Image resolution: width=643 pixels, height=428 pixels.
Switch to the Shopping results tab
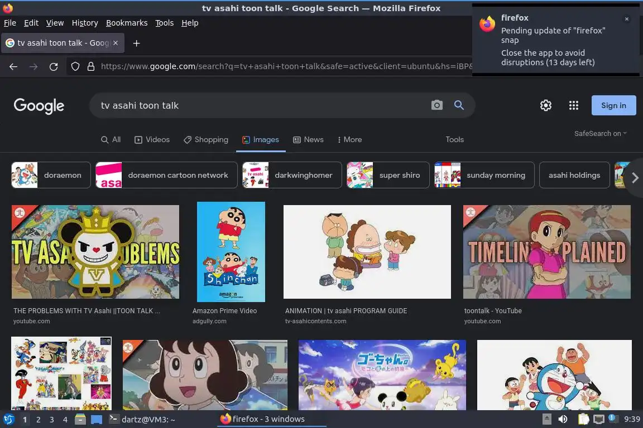pyautogui.click(x=206, y=140)
